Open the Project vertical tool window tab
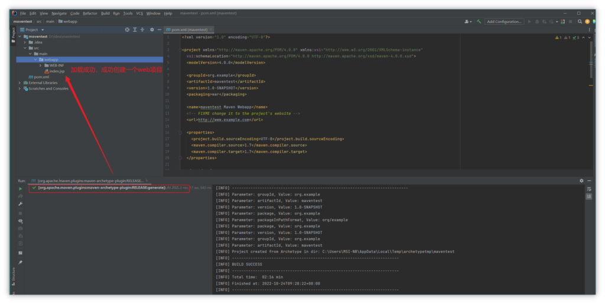The width and height of the screenshot is (605, 304). coord(13,35)
